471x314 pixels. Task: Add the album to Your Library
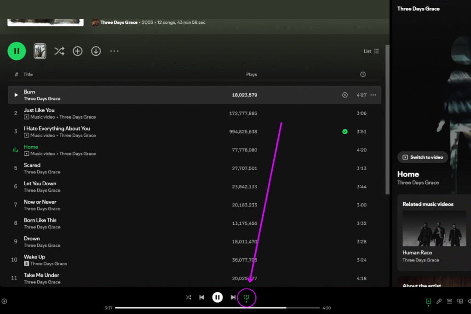click(x=77, y=51)
